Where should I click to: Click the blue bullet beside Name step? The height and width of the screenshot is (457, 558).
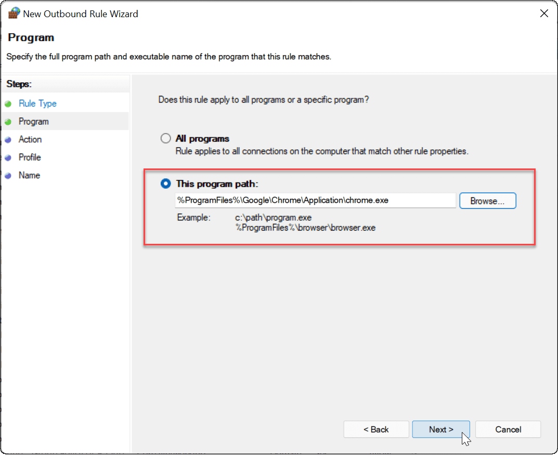point(8,176)
